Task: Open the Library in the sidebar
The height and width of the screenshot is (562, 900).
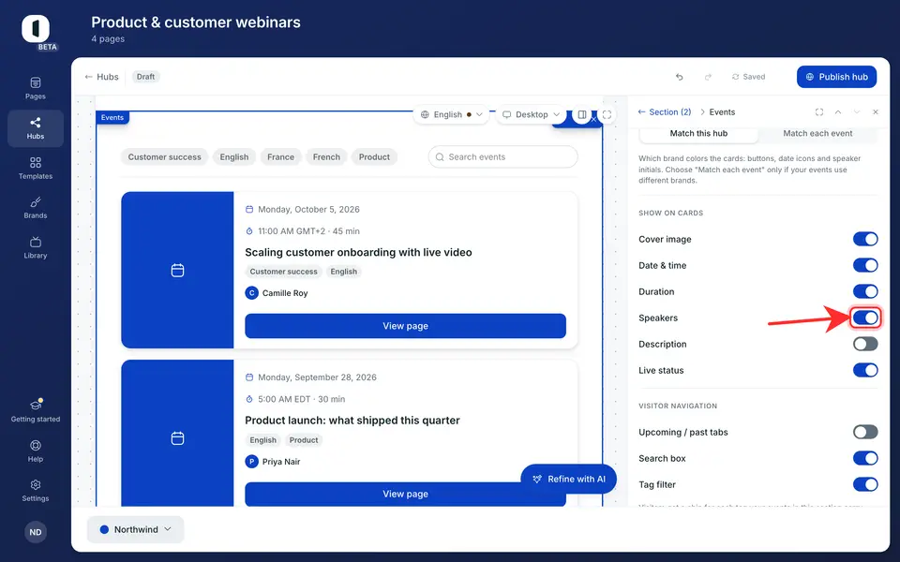Action: 35,247
